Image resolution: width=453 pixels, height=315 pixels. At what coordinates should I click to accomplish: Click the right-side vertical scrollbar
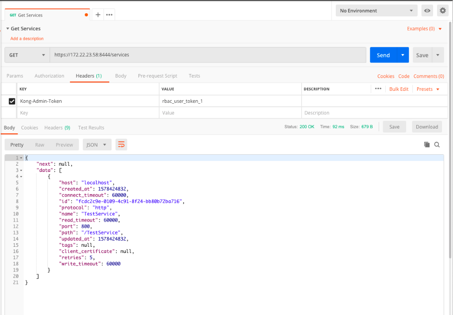(450, 140)
